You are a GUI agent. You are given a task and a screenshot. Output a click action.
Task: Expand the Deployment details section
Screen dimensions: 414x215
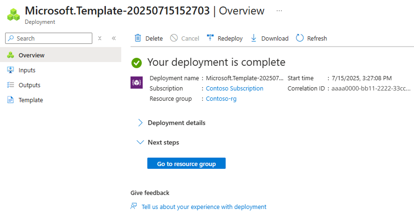tap(140, 123)
